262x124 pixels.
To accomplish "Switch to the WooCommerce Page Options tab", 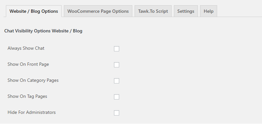I will click(98, 11).
